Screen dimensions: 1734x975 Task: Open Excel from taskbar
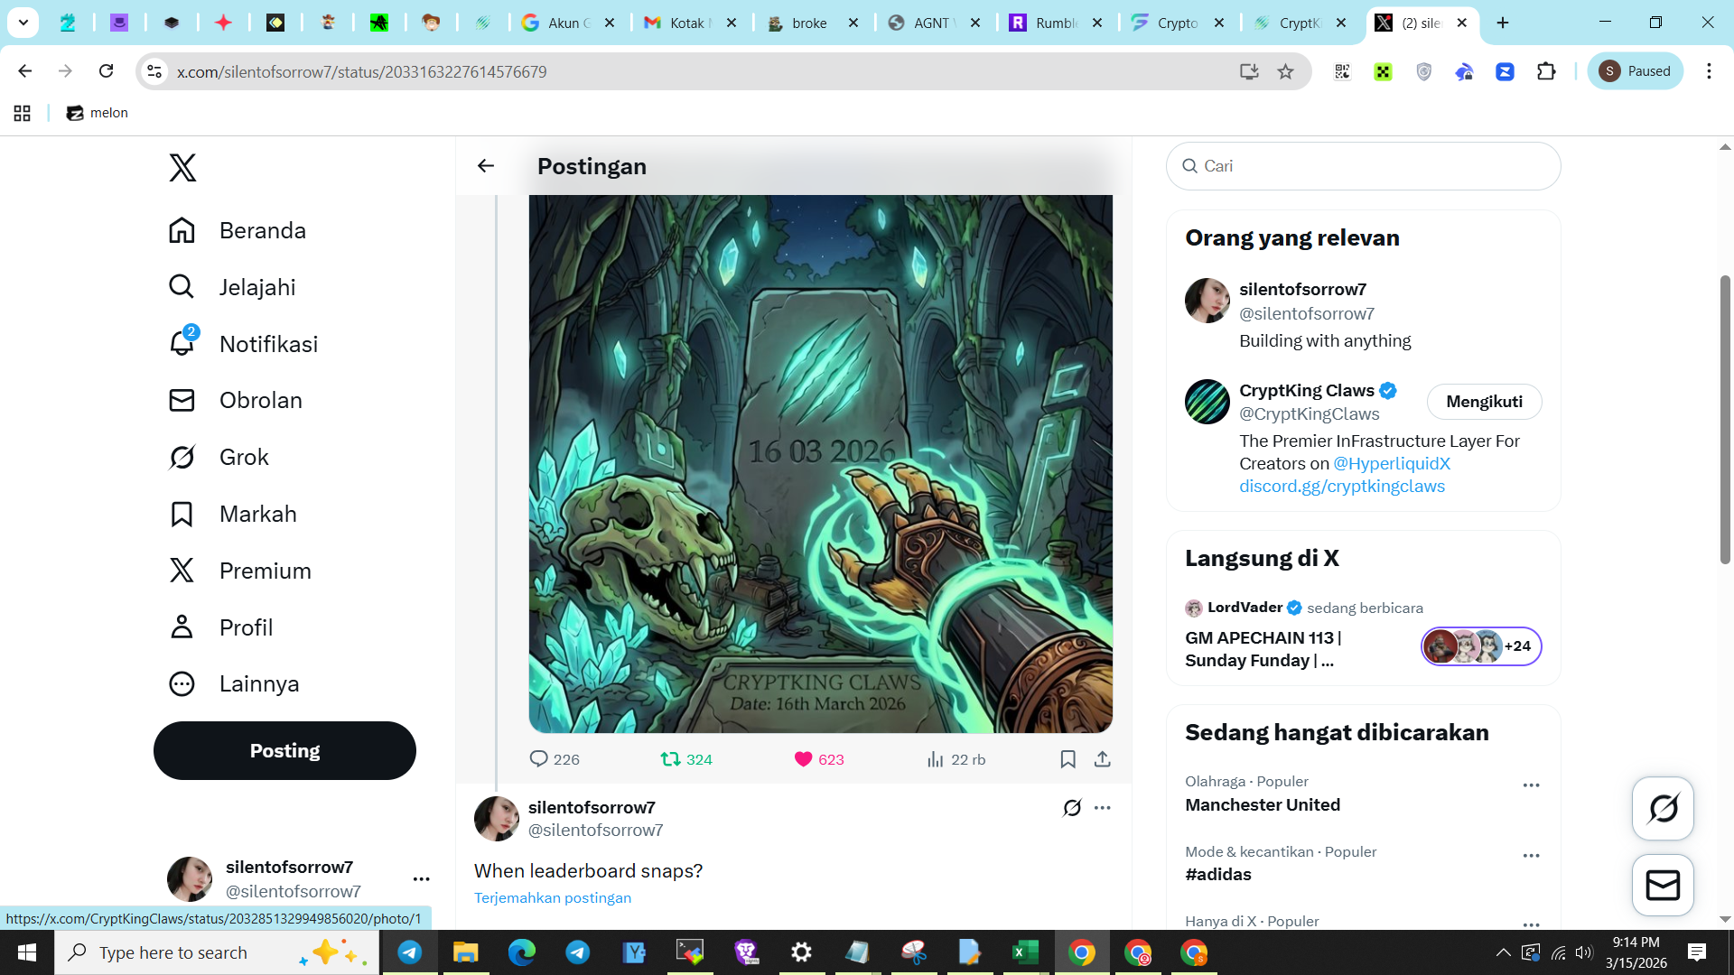coord(1025,952)
